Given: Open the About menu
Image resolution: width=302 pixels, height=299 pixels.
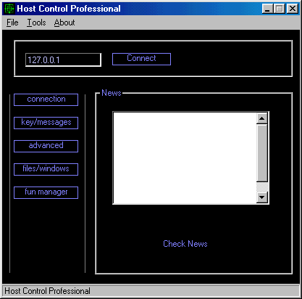Looking at the screenshot, I should click(x=64, y=22).
